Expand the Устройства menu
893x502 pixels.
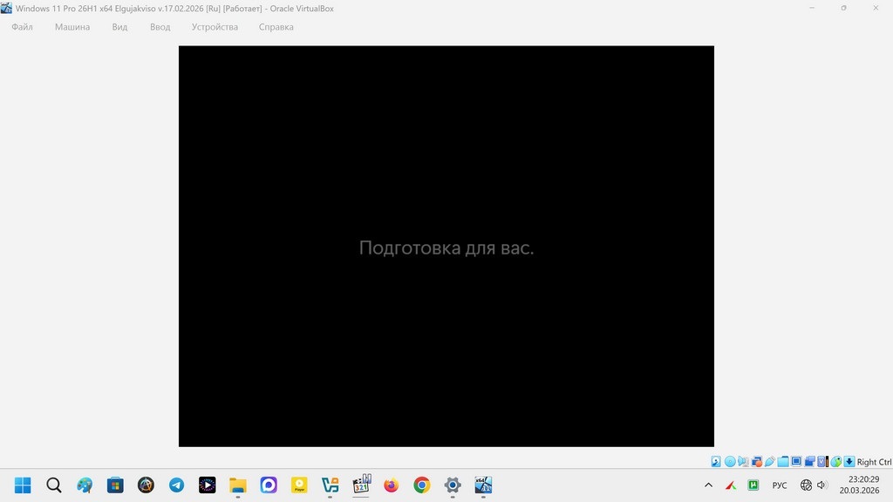tap(215, 27)
